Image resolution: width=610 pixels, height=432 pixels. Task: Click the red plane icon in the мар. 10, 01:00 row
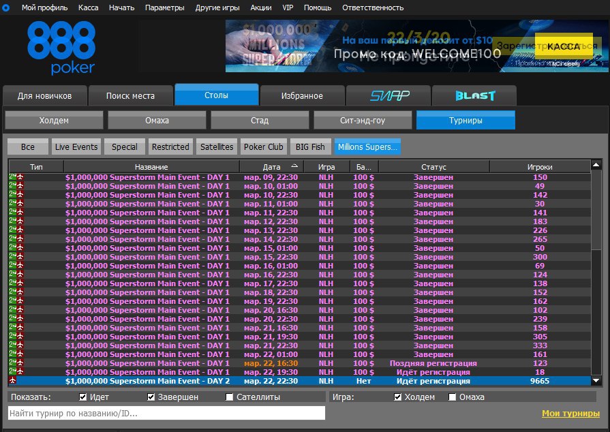coord(20,186)
